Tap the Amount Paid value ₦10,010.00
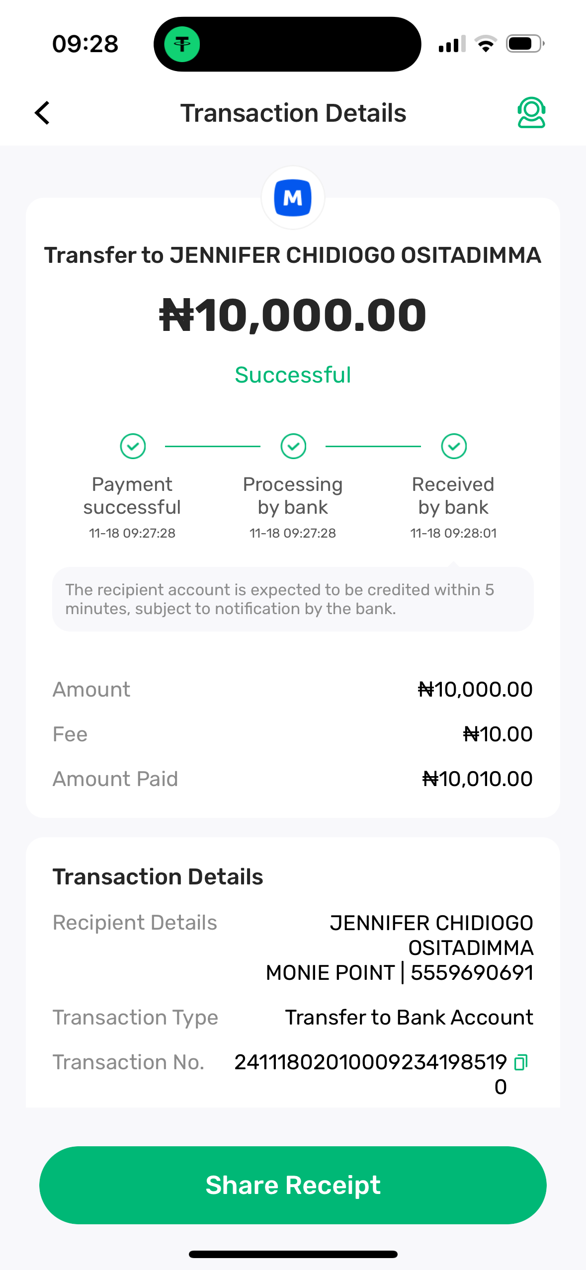Screen dimensions: 586x1270 [477, 779]
